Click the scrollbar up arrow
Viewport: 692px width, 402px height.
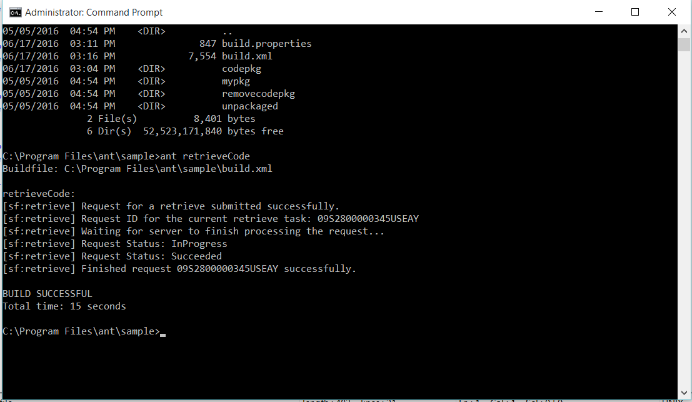684,30
